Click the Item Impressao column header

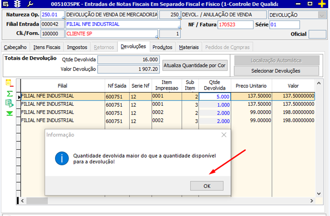click(x=167, y=85)
